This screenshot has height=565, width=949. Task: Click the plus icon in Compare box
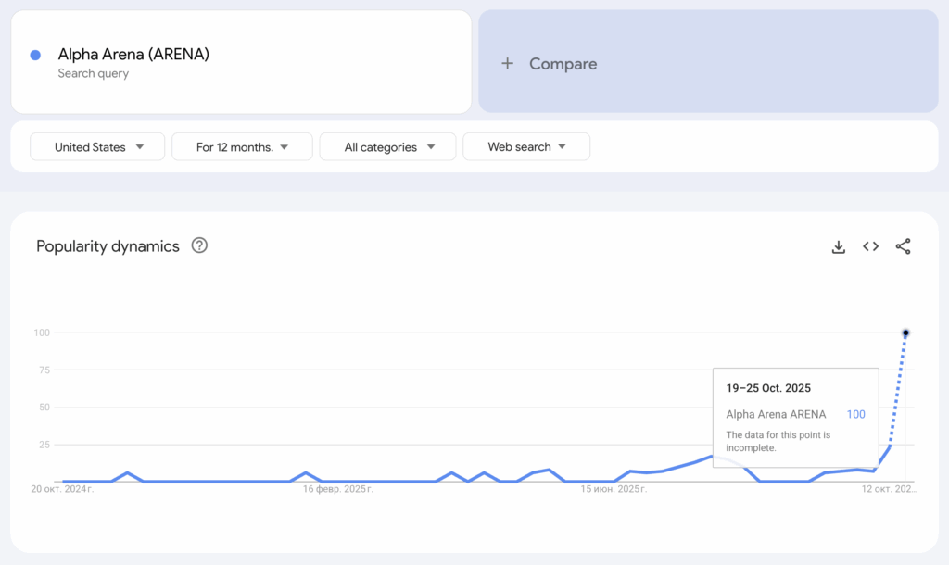[x=507, y=64]
